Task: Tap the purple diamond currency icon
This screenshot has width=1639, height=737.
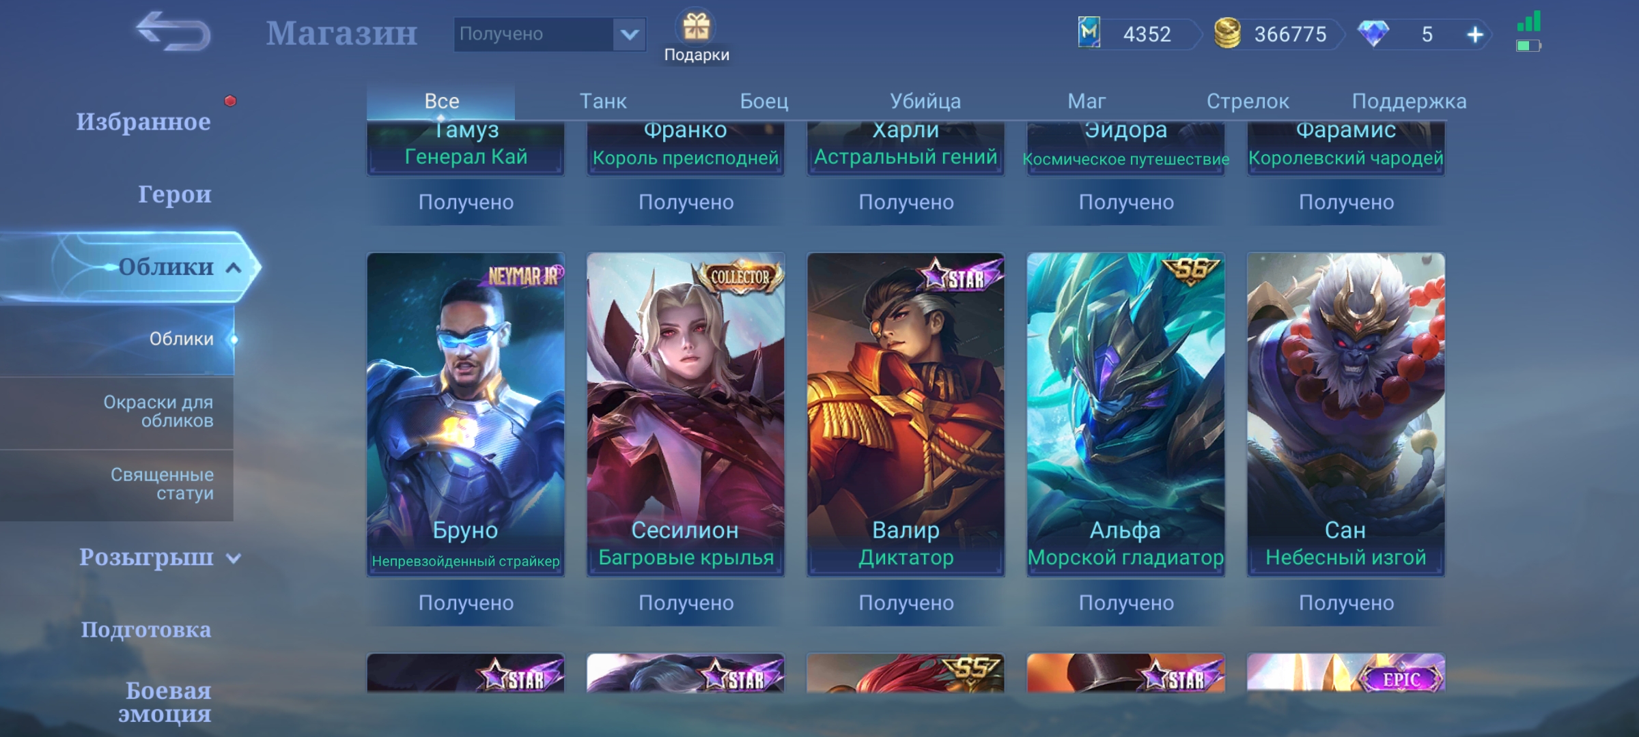Action: (1373, 33)
